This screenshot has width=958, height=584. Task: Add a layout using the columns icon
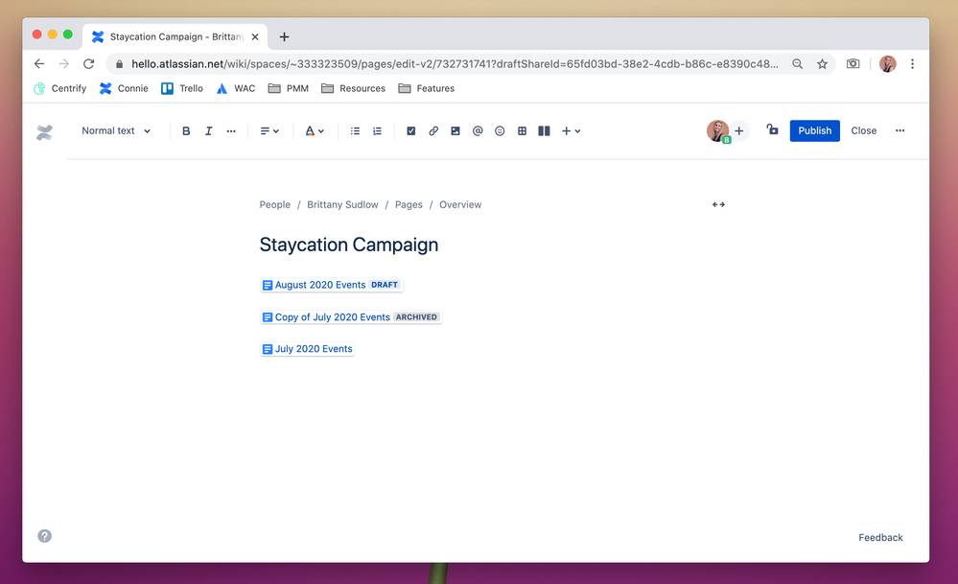coord(544,130)
